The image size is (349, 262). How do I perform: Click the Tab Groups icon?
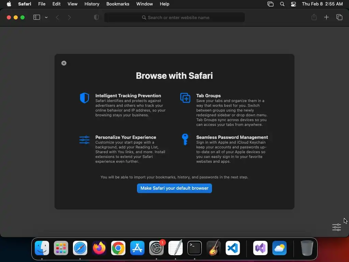click(185, 98)
